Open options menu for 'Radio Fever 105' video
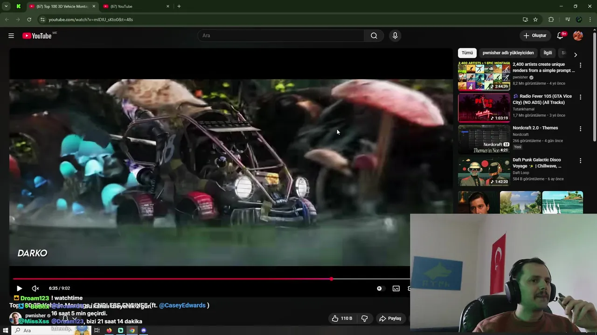Screen dimensions: 597x335 click(x=580, y=97)
